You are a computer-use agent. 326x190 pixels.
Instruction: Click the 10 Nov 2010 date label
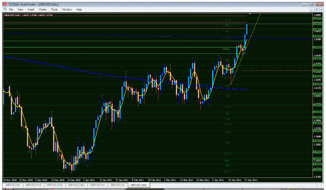tap(10, 180)
